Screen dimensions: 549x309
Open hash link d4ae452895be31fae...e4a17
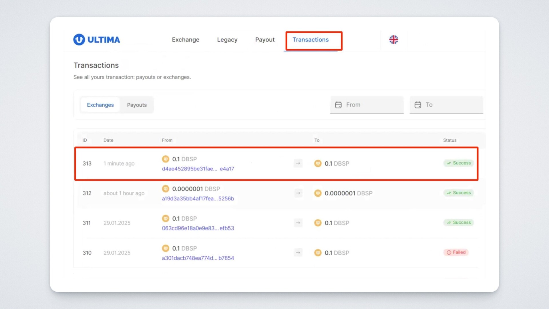[198, 169]
